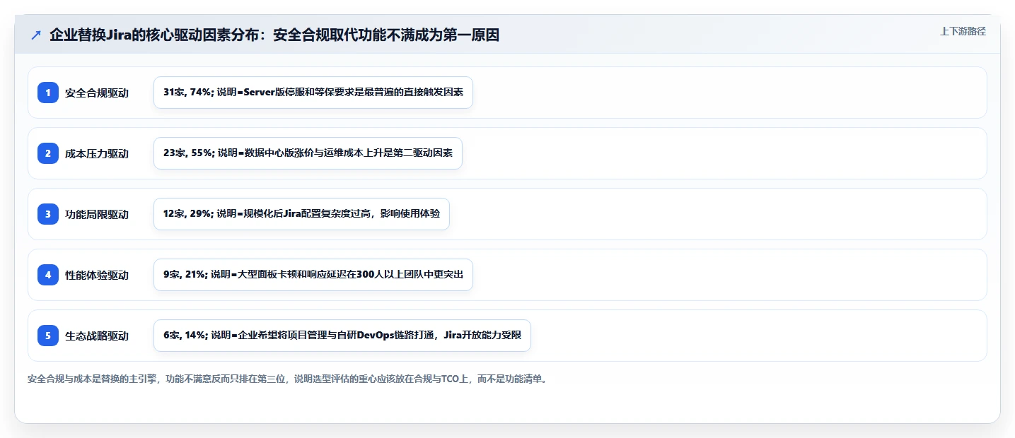The width and height of the screenshot is (1015, 438).
Task: Click the title 企业替换Jira的核心驱动因素分布
Action: coord(274,35)
